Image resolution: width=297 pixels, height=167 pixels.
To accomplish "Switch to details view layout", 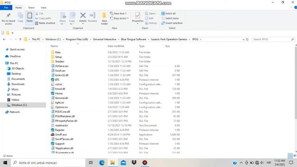I will [290, 156].
